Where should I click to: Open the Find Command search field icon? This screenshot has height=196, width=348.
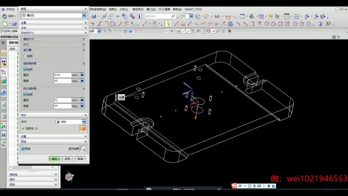[x=173, y=16]
